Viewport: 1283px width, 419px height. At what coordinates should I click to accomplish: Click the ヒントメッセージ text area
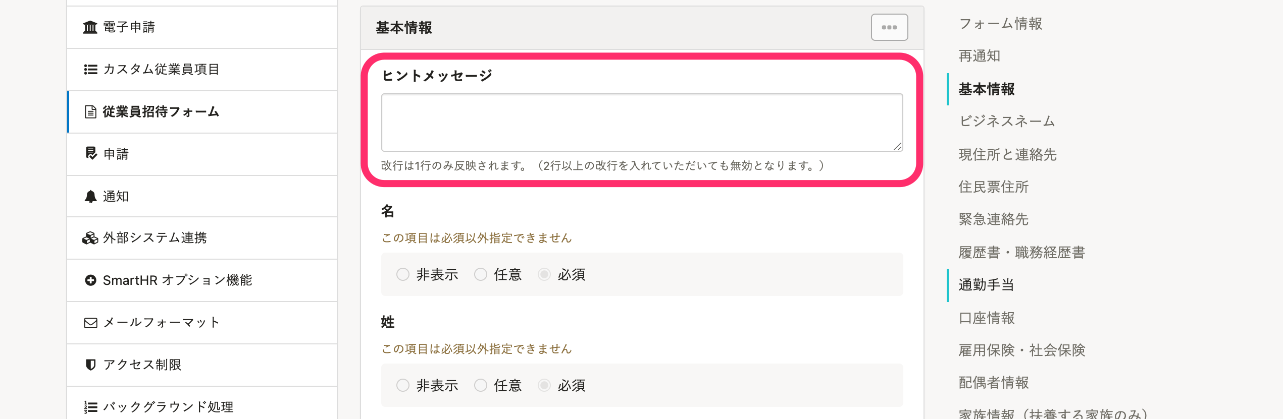tap(642, 123)
